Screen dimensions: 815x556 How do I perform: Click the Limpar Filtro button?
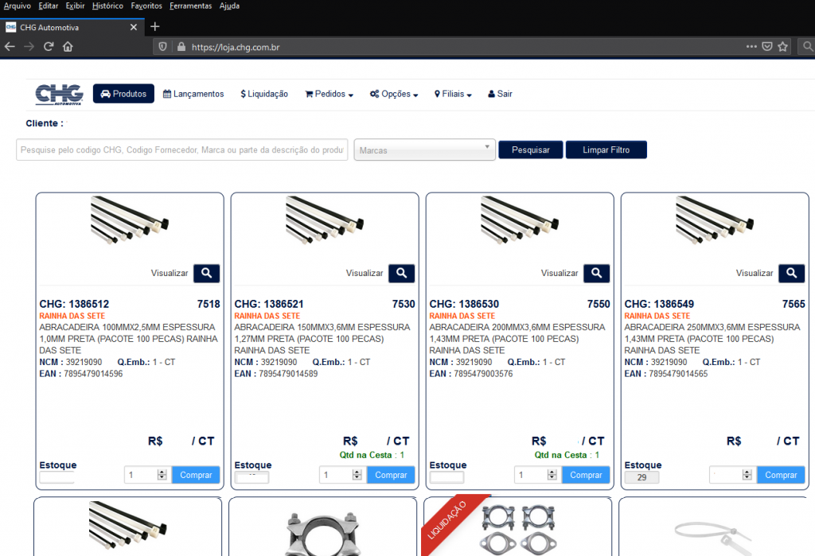click(x=606, y=150)
